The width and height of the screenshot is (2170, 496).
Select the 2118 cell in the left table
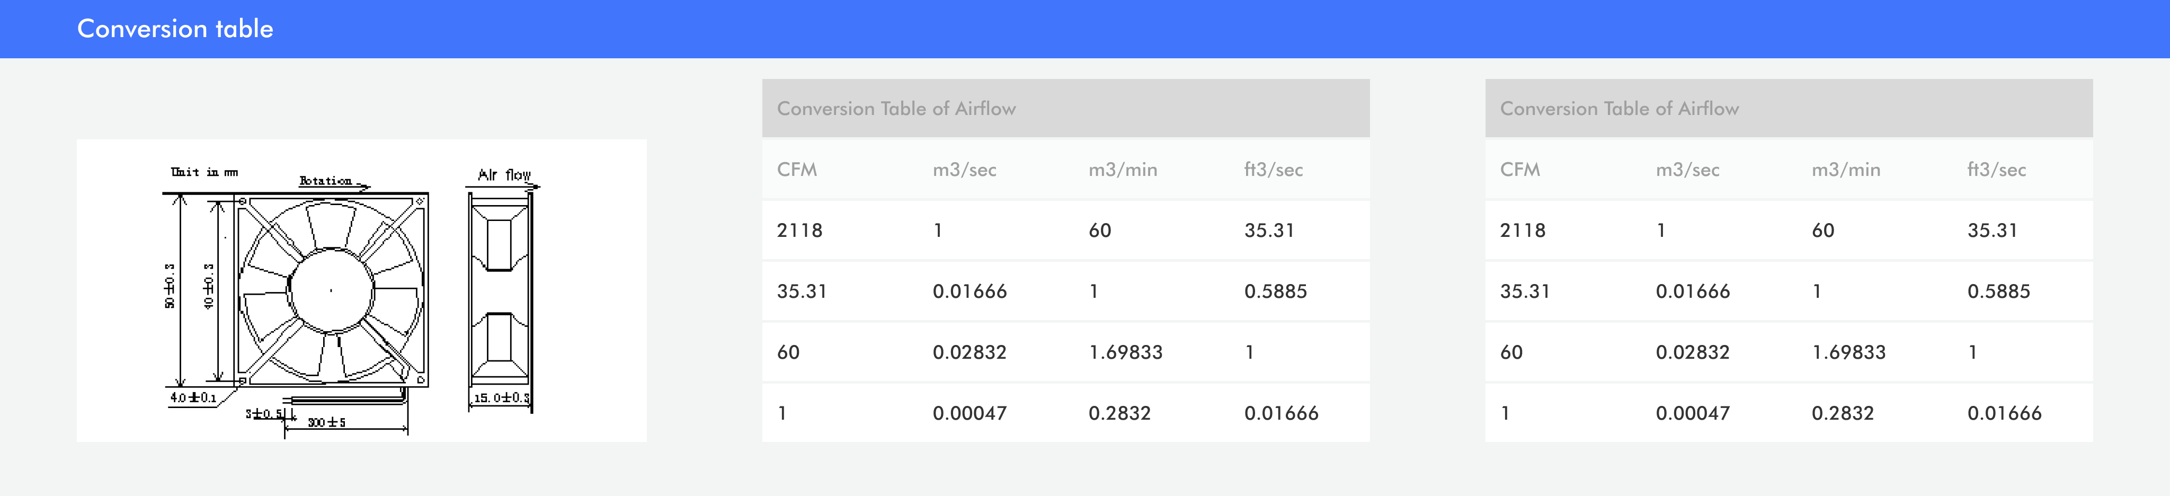(x=798, y=230)
